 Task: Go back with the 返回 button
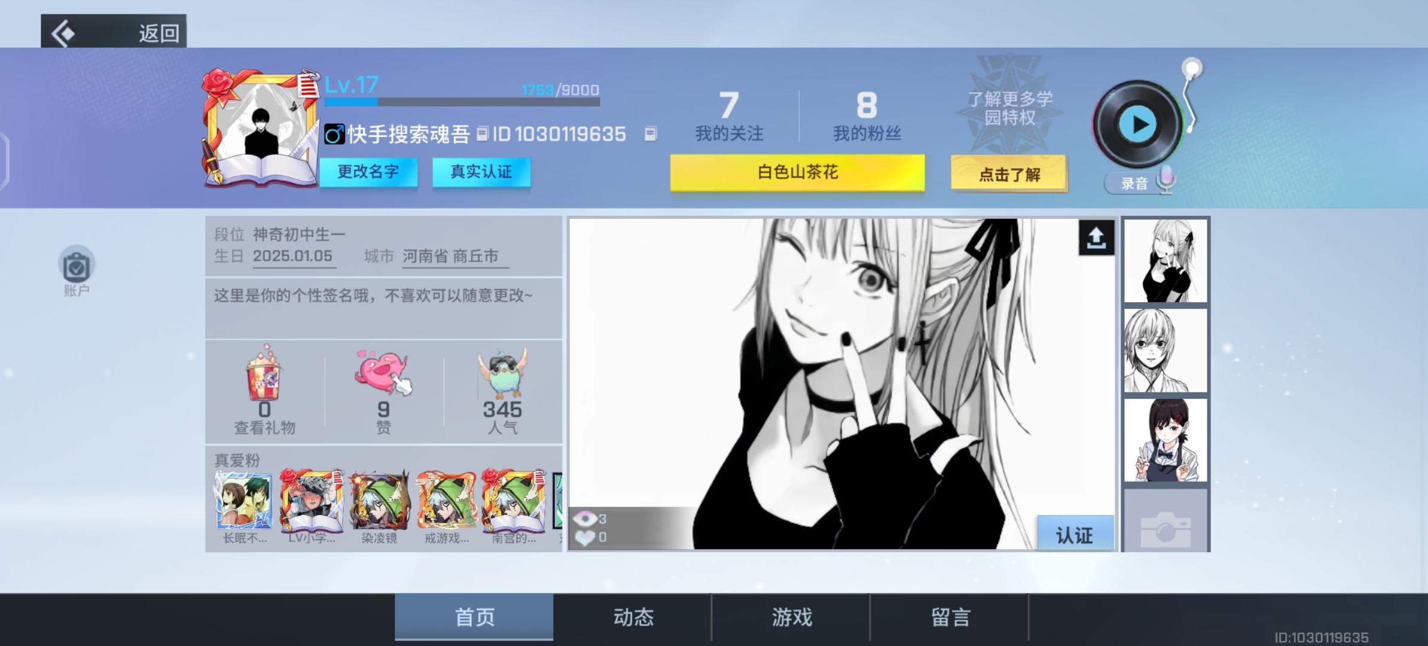[x=114, y=32]
